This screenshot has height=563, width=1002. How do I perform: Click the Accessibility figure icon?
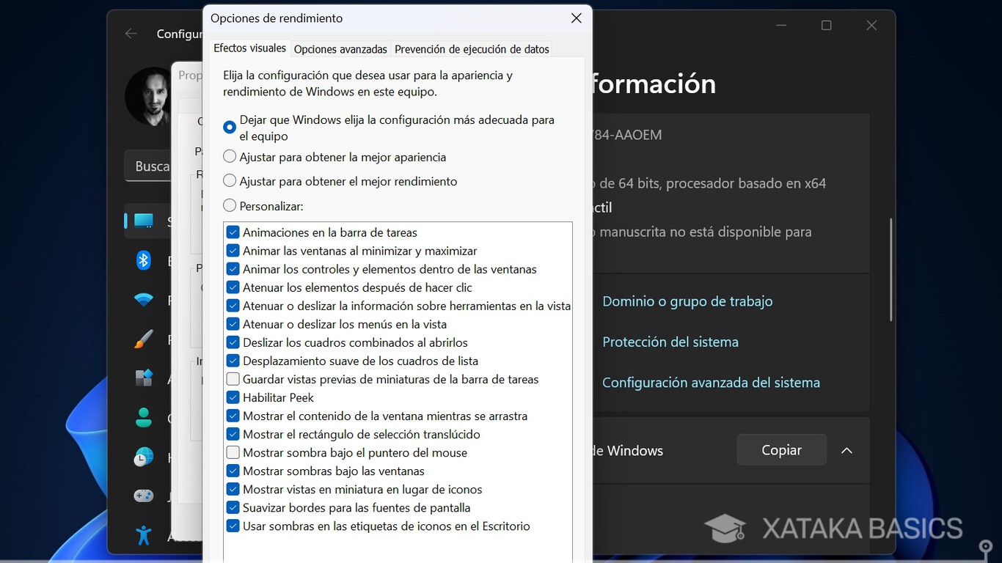(144, 535)
